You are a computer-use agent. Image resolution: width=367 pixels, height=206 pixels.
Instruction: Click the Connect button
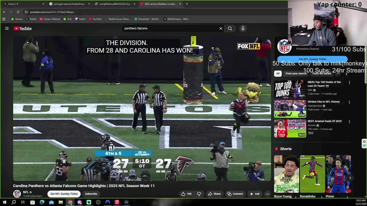235,194
